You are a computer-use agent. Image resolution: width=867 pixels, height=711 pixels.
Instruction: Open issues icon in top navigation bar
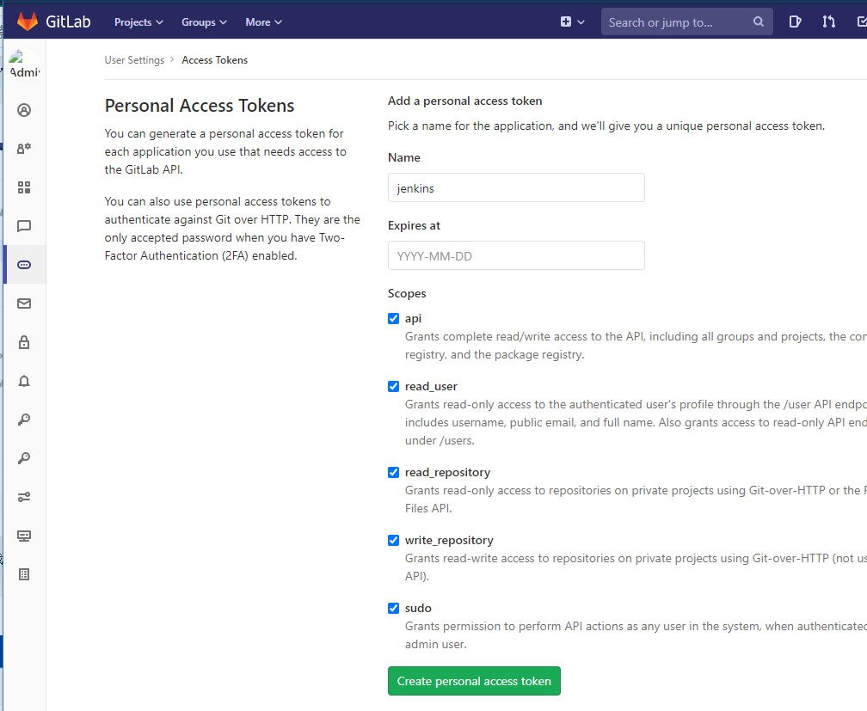pyautogui.click(x=796, y=21)
